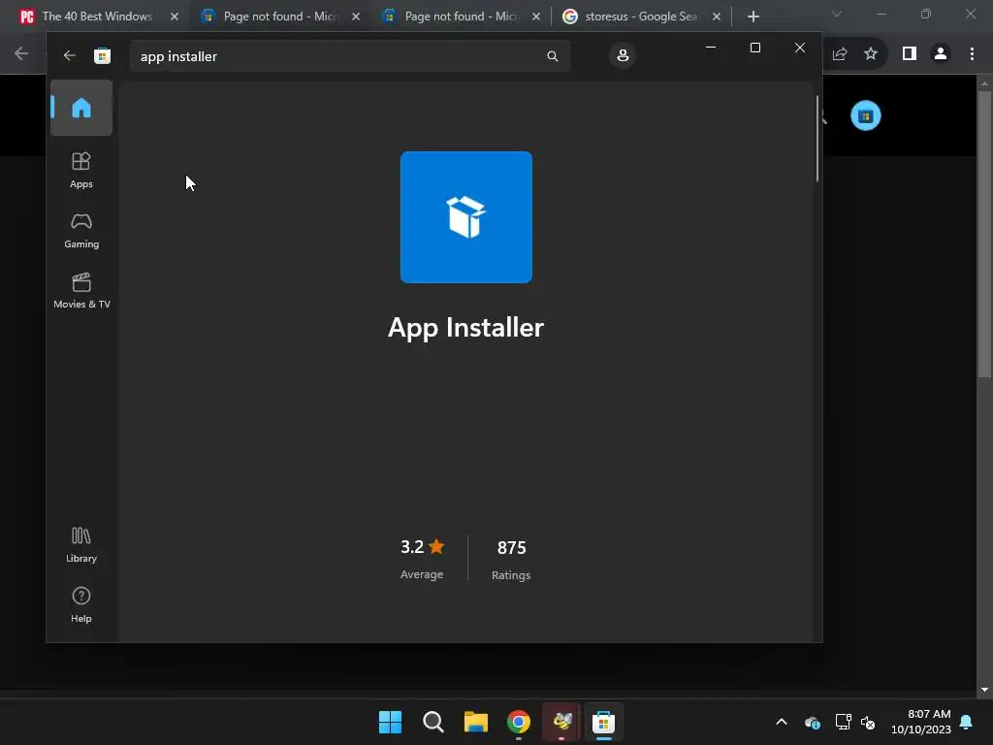Click the App Installer blue app icon
The image size is (993, 745).
pyautogui.click(x=466, y=217)
